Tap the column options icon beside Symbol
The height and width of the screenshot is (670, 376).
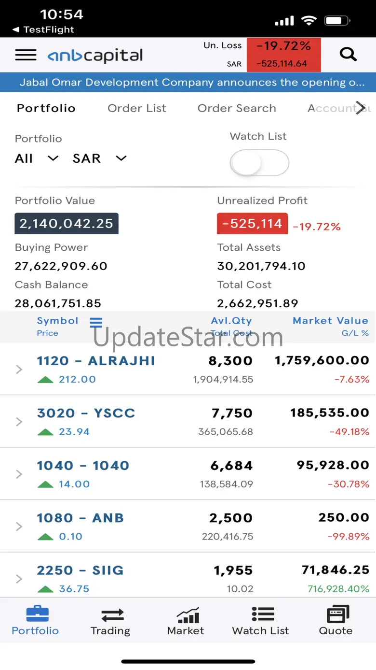tap(96, 322)
